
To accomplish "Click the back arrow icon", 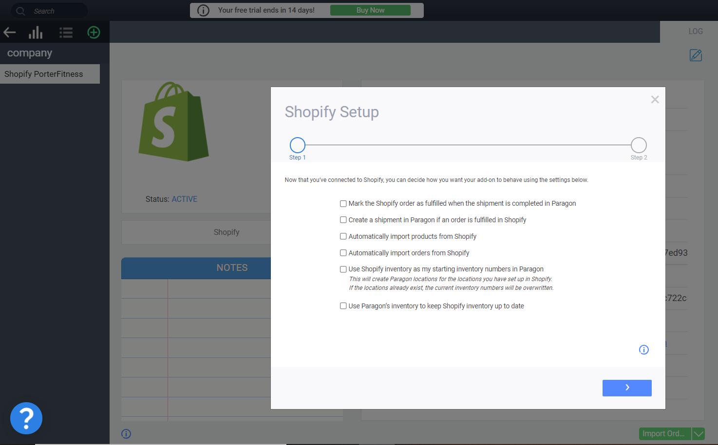I will click(x=10, y=33).
